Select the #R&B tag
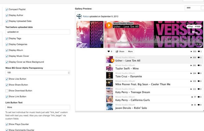The height and width of the screenshot is (131, 204). click(x=197, y=27)
